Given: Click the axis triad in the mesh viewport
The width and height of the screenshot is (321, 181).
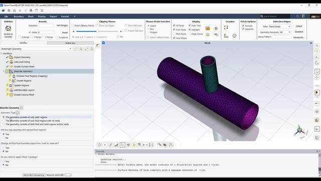Looking at the screenshot, I should click(x=300, y=131).
